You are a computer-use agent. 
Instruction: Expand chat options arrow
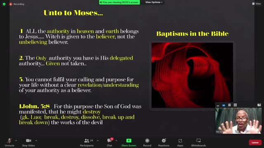pyautogui.click(x=116, y=141)
